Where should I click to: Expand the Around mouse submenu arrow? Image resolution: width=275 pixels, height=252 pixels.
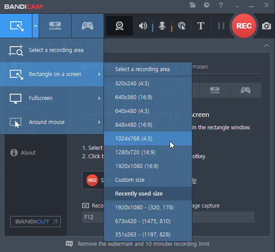99,122
